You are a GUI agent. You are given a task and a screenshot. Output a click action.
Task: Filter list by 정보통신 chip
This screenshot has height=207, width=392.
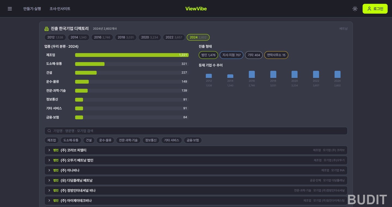151,140
